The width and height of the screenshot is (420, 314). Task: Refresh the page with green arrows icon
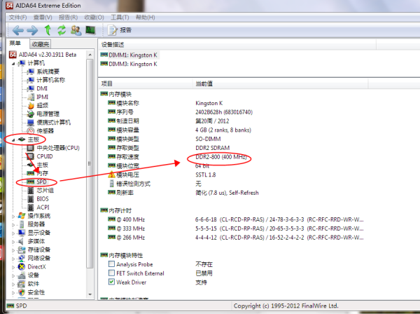[62, 30]
